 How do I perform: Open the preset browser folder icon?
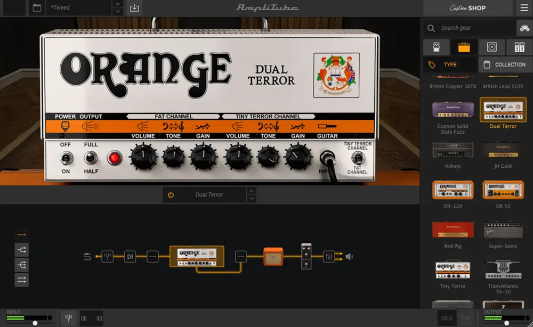point(37,7)
